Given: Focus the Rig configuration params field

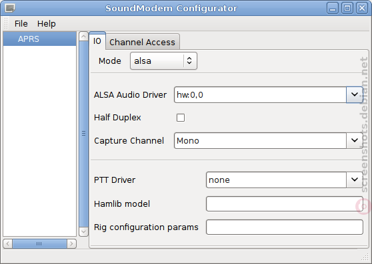Looking at the screenshot, I should tap(285, 227).
